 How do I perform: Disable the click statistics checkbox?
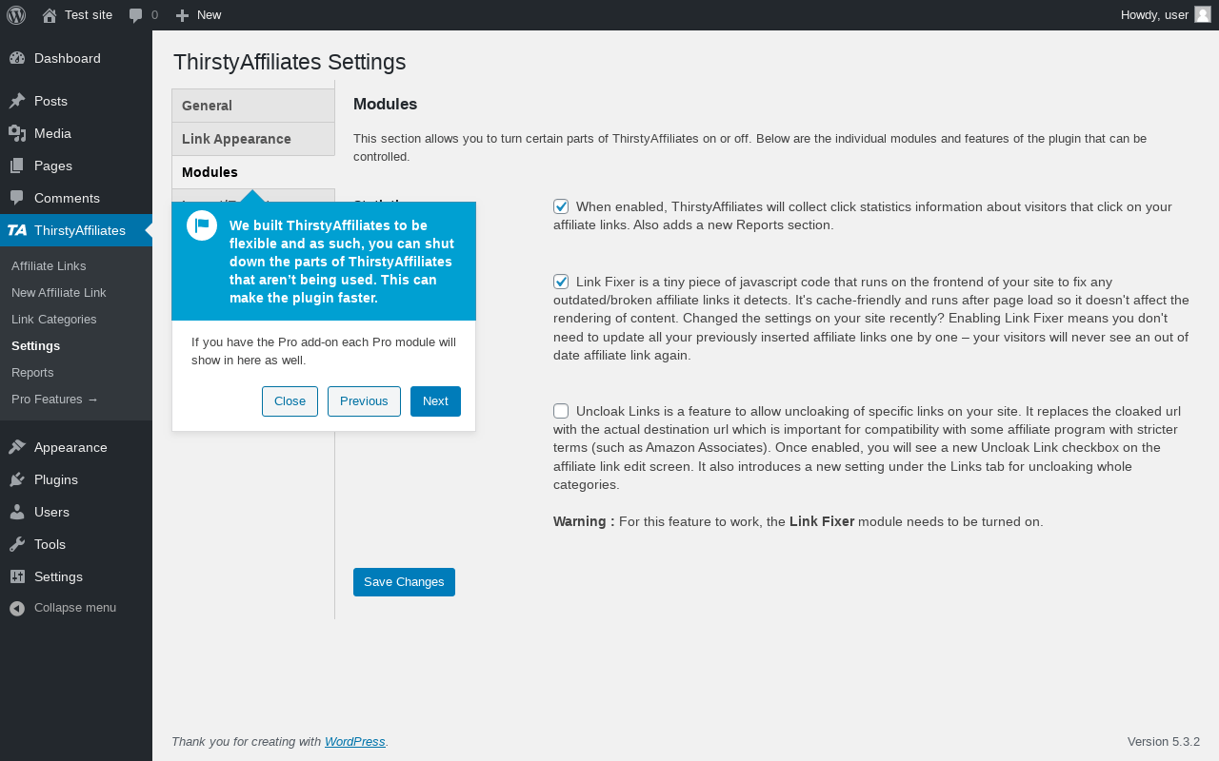pos(561,206)
